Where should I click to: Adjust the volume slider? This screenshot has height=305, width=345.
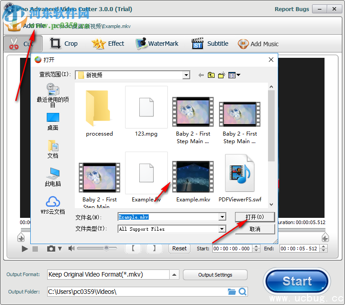coord(97,248)
